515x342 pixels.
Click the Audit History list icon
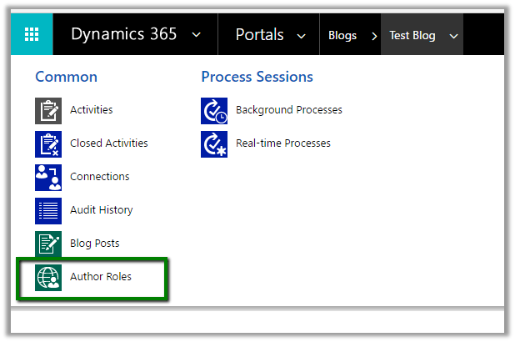[48, 210]
